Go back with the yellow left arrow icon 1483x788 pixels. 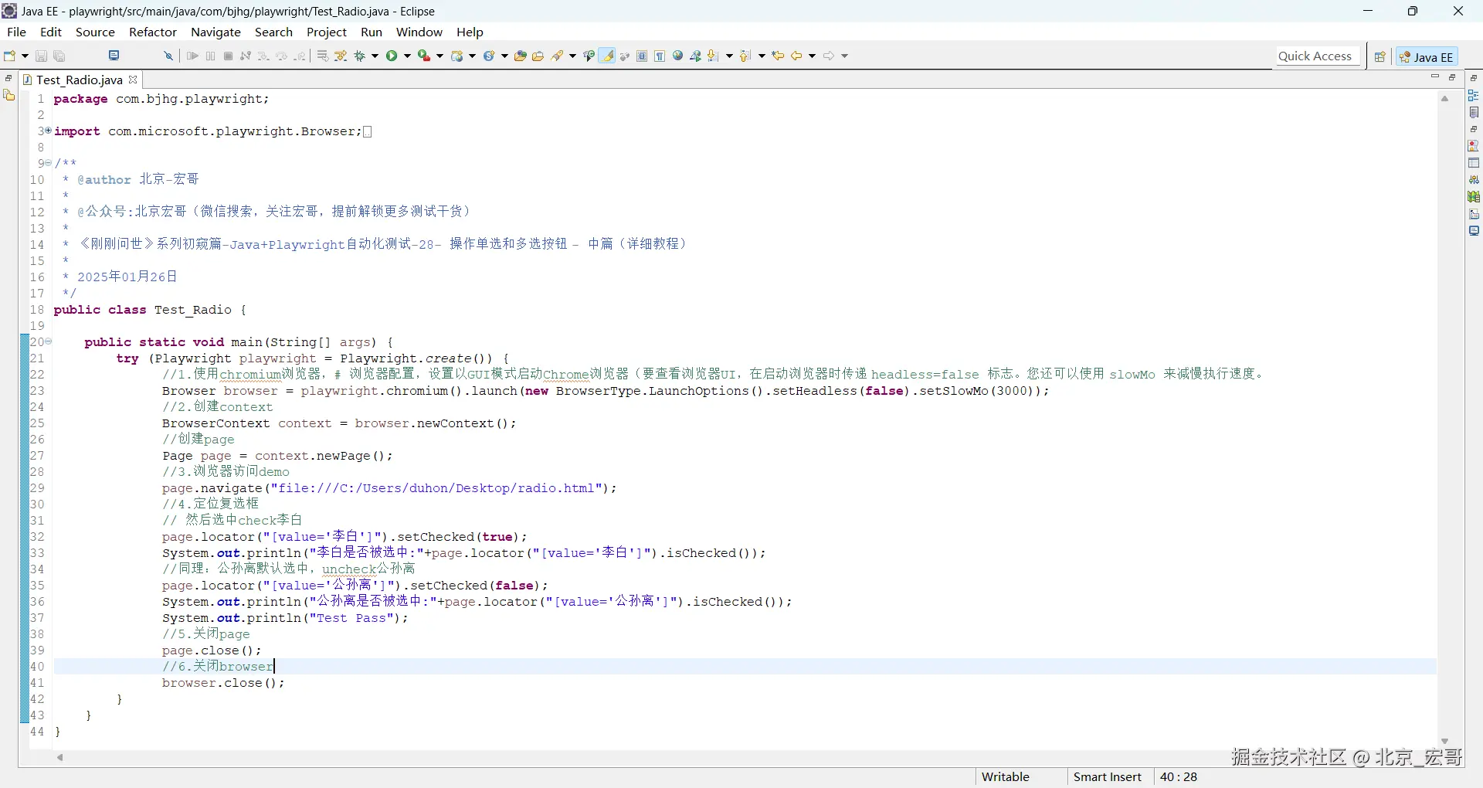point(796,56)
